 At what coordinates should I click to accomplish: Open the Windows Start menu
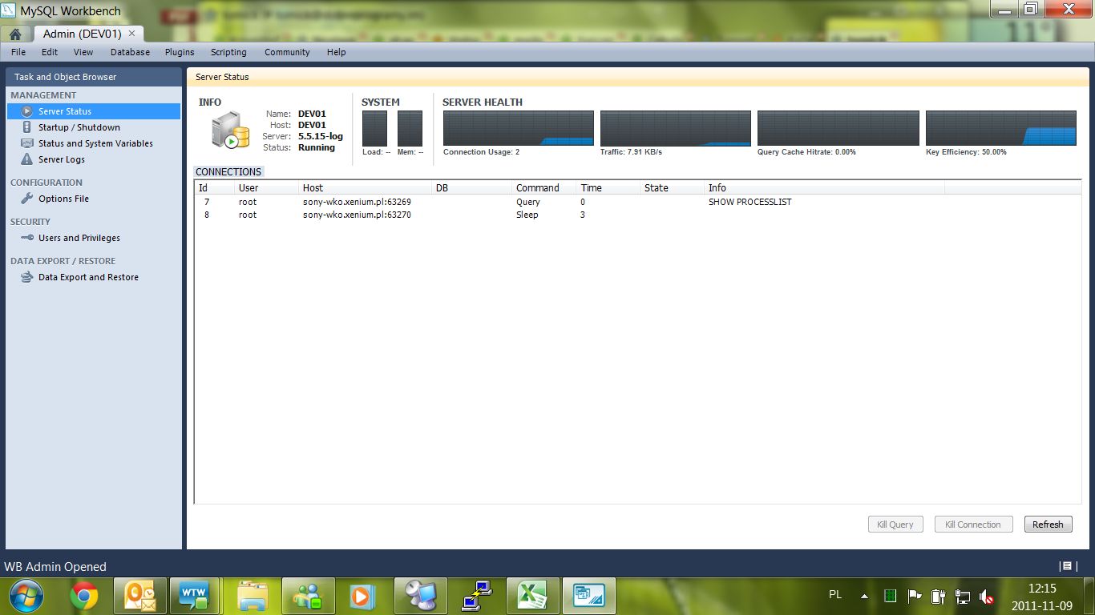coord(26,596)
